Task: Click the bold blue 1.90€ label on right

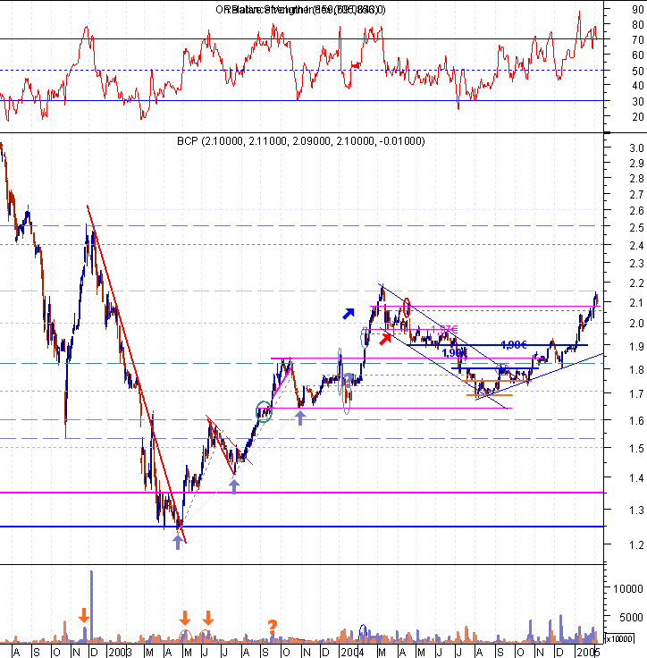Action: (513, 369)
